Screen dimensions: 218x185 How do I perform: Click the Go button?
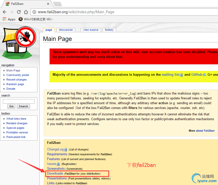(11, 106)
